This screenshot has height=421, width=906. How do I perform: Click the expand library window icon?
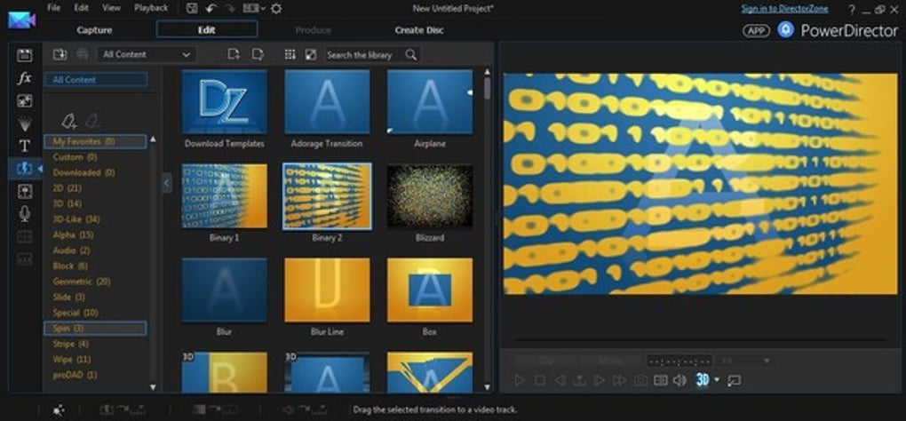pos(311,54)
